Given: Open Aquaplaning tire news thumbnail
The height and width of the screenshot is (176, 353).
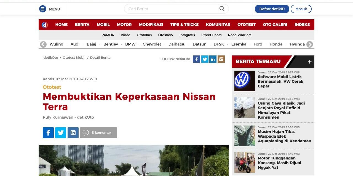Looking at the screenshot, I should pyautogui.click(x=245, y=136).
